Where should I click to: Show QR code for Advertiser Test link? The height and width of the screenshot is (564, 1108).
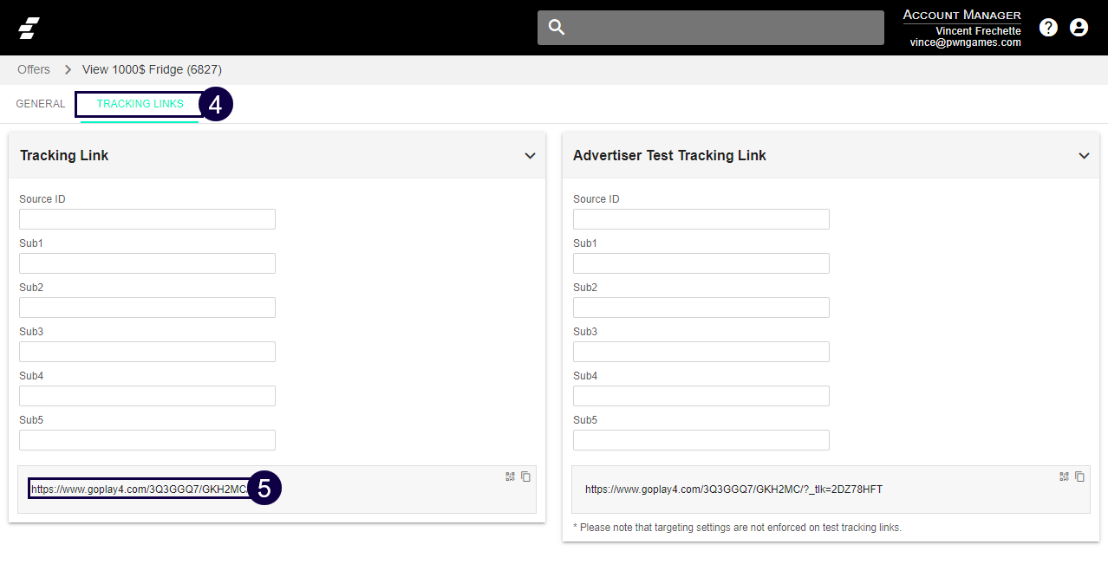[x=1064, y=476]
